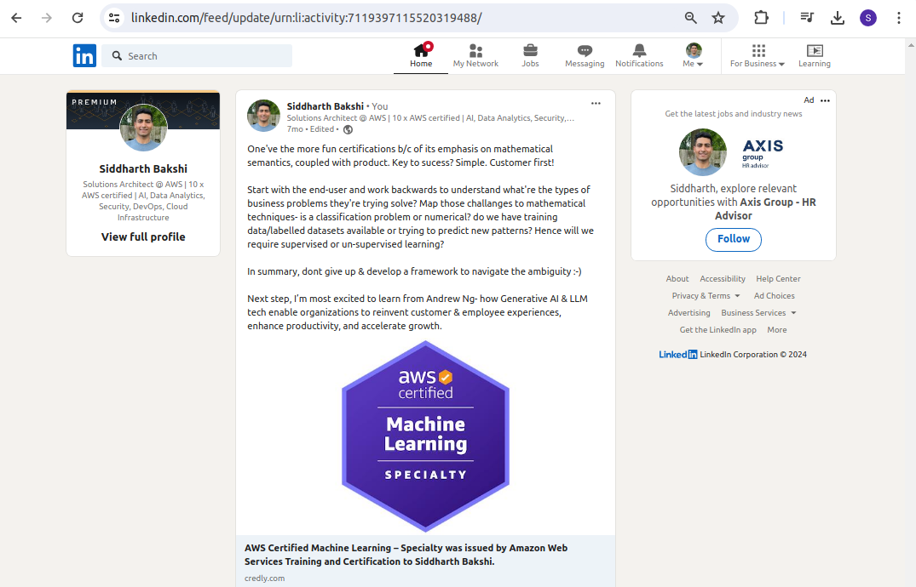The image size is (916, 587).
Task: Open the Chrome profile avatar S
Action: [868, 18]
